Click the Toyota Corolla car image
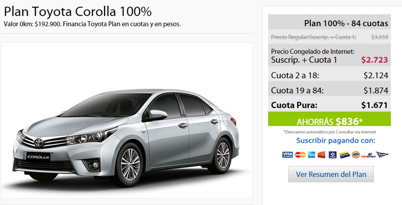Viewport: 402px width, 205px height. pos(127,121)
